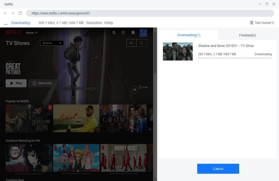The width and height of the screenshot is (279, 181).
Task: Expand the Browse dropdown menu
Action: tap(32, 33)
